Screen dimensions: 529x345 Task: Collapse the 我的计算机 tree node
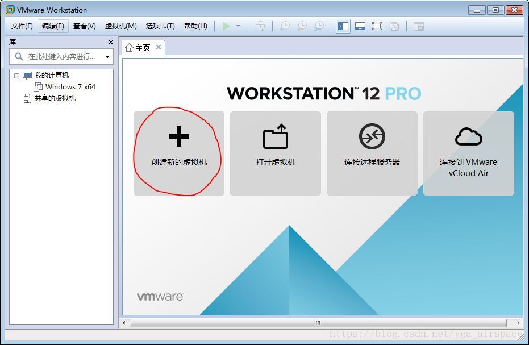(x=16, y=76)
